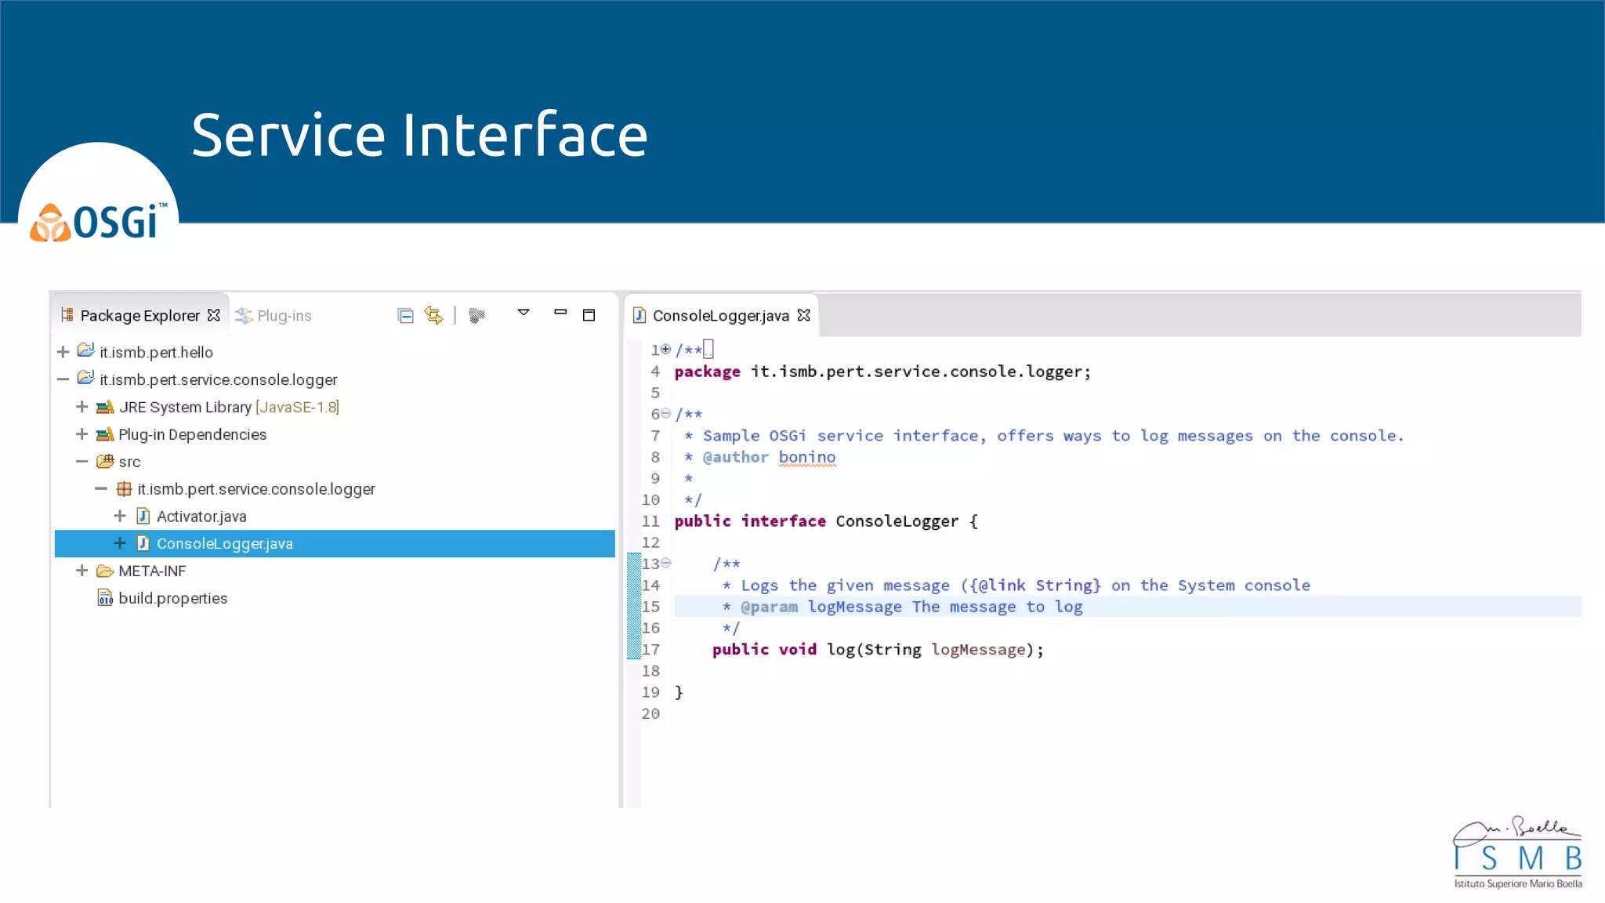Select ConsoleLogger.java in the tree

225,544
